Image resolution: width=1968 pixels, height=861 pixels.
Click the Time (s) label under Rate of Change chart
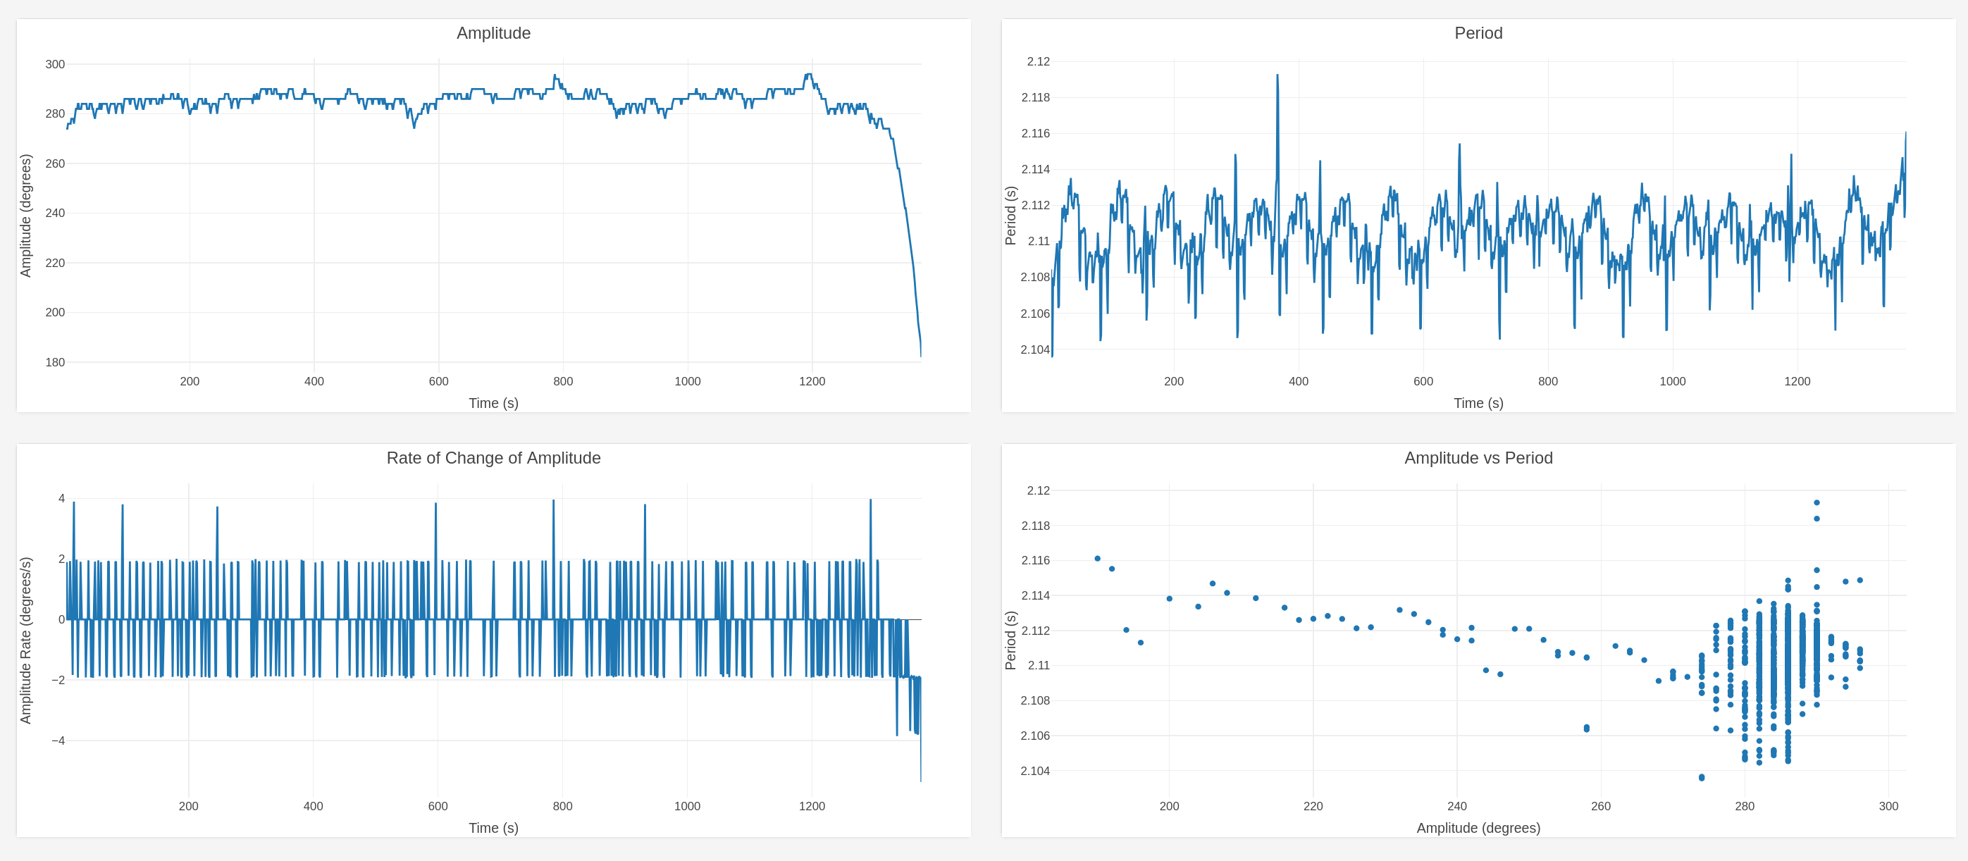[x=493, y=827]
